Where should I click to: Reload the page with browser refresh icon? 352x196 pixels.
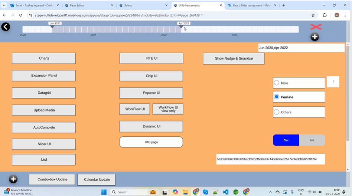(21, 15)
